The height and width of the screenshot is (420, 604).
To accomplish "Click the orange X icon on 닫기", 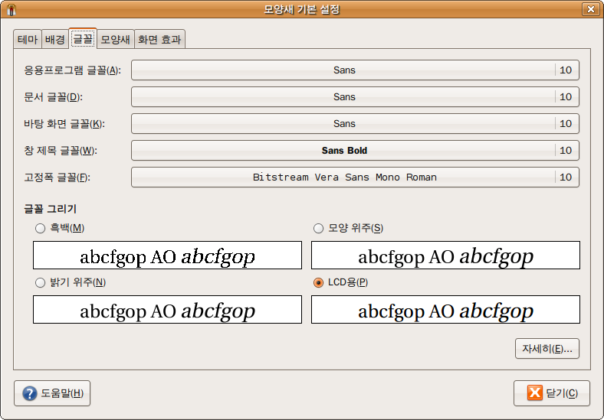I will (535, 392).
